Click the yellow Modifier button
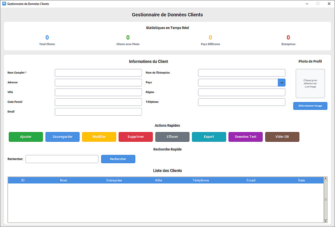Screen dimensions: 335x227 click(x=99, y=137)
